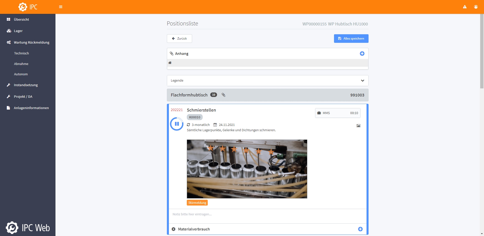This screenshot has width=484, height=236.
Task: Click the group number 991003
Action: [x=357, y=95]
